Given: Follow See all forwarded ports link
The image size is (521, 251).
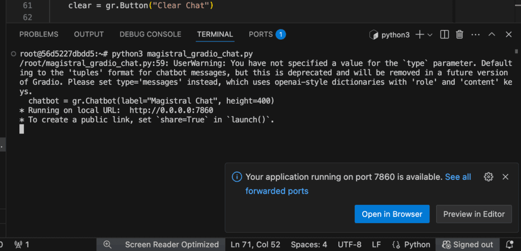Looking at the screenshot, I should pos(358,184).
